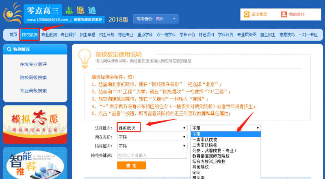Open the 双一流学科 navigation tab
The height and width of the screenshot is (179, 325).
(166, 35)
